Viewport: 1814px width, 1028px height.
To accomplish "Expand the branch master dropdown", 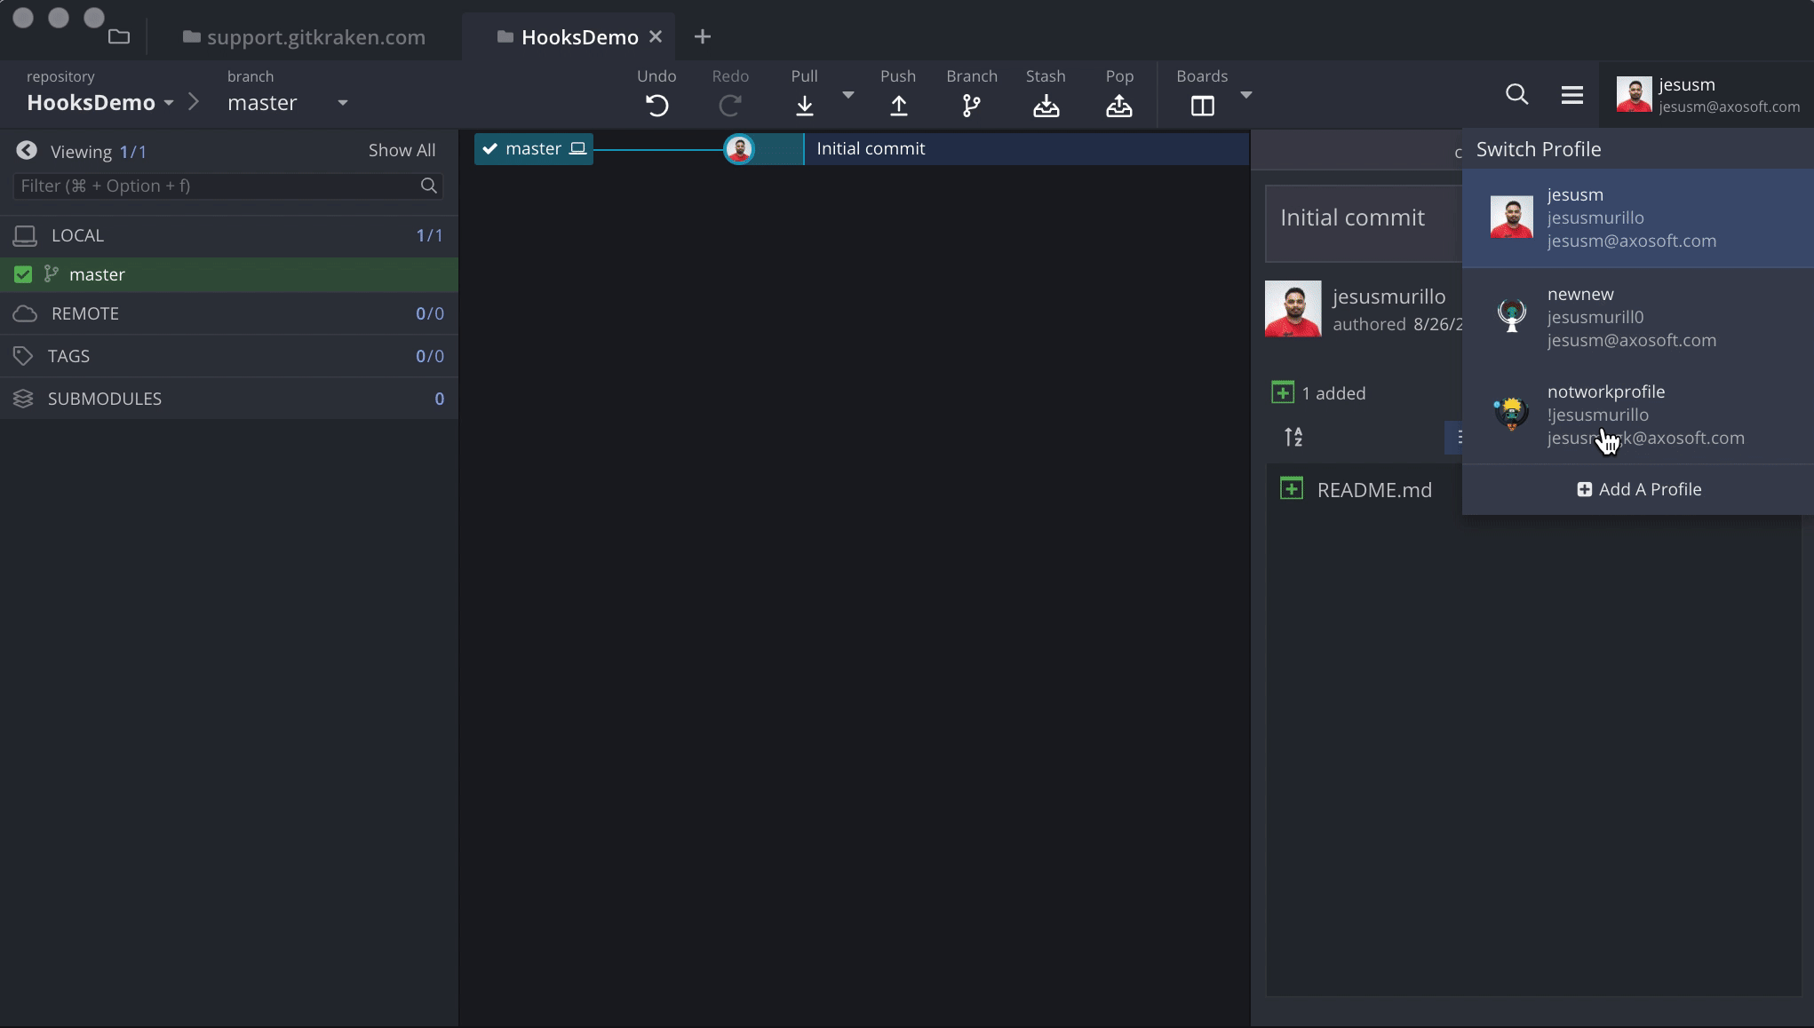I will pos(342,103).
